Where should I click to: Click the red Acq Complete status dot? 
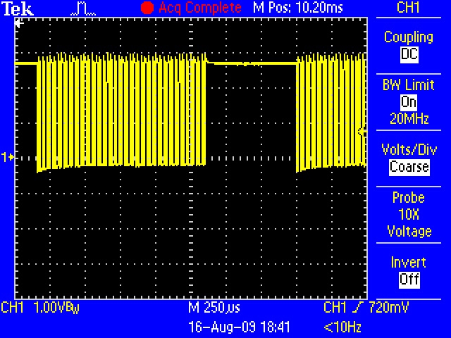[x=147, y=8]
